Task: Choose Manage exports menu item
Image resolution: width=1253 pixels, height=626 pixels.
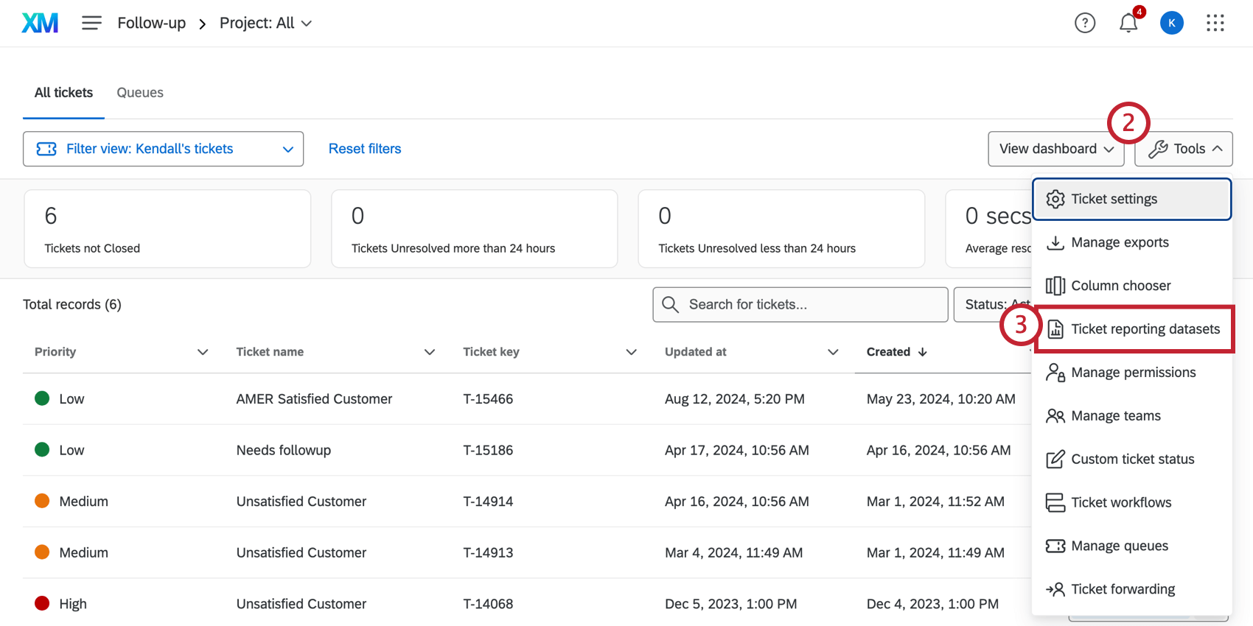Action: coord(1119,242)
